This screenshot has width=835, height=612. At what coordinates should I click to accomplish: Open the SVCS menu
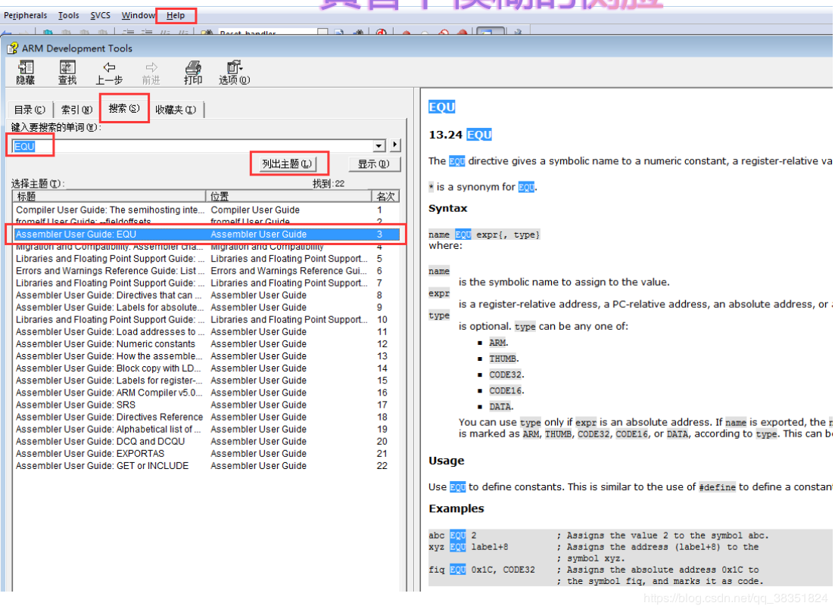click(x=100, y=15)
